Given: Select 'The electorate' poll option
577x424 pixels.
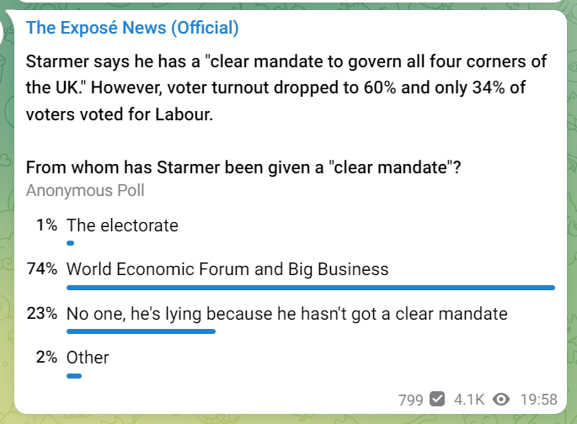Looking at the screenshot, I should click(122, 225).
